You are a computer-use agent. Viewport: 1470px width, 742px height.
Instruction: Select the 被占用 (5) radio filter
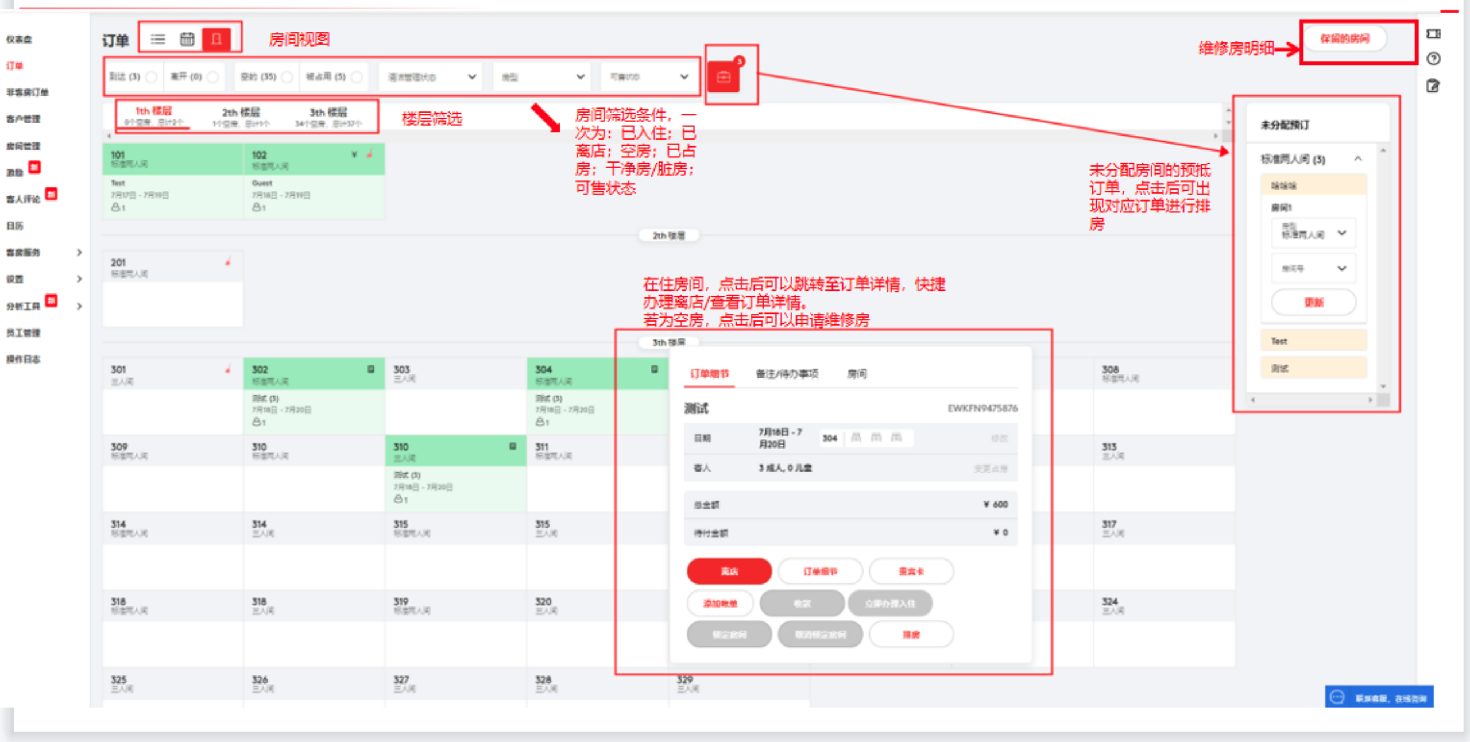coord(357,77)
